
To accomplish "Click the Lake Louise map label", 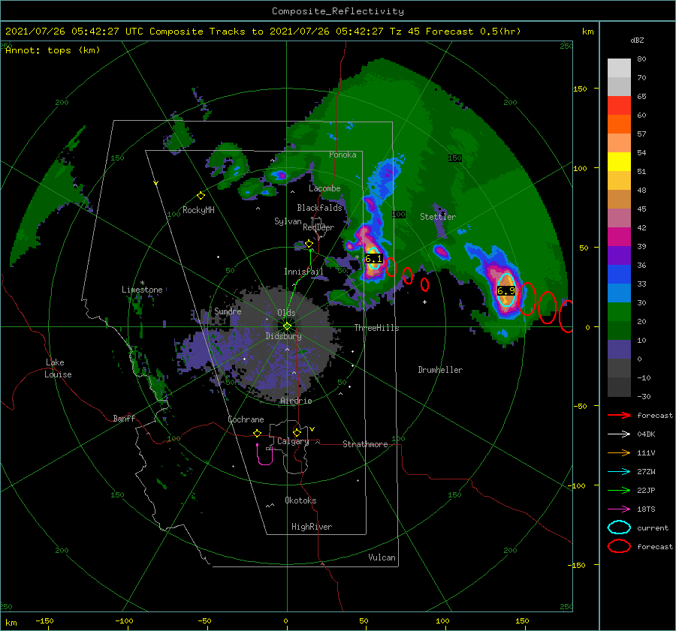I will 59,368.
